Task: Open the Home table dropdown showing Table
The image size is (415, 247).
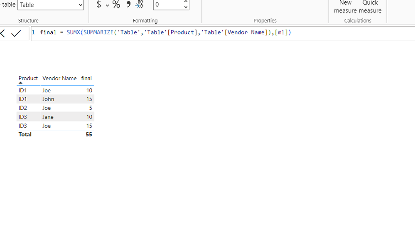Action: 51,5
